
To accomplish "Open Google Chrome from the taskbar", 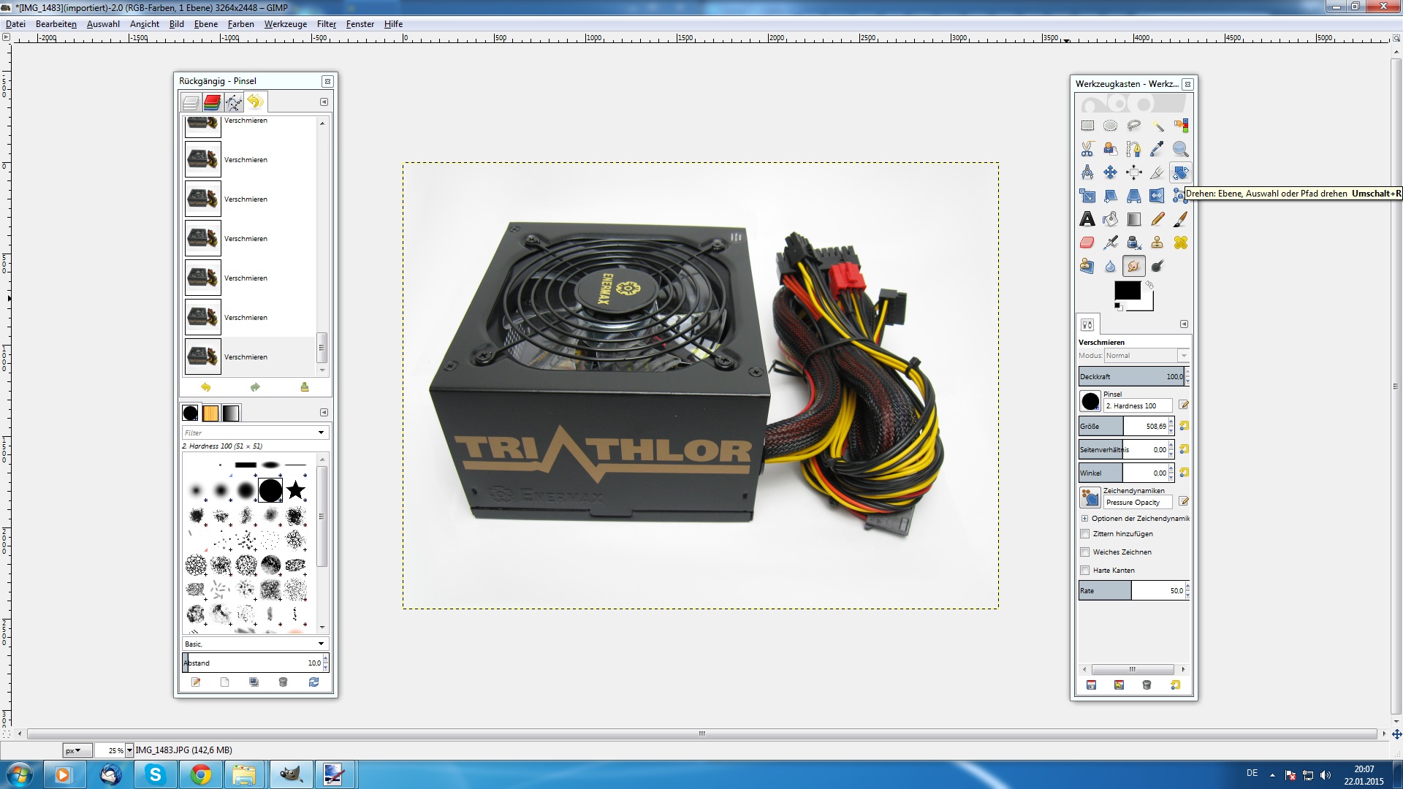I will point(201,774).
